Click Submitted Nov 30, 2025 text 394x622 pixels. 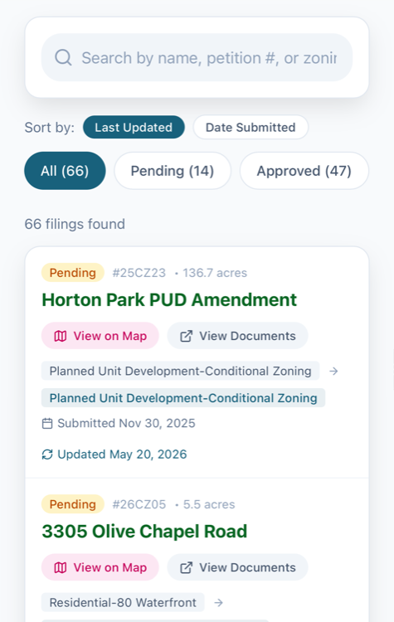126,423
